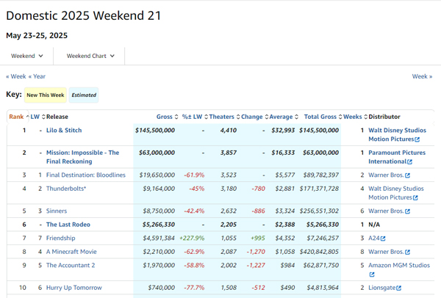Click the New This Week key badge

click(x=46, y=95)
